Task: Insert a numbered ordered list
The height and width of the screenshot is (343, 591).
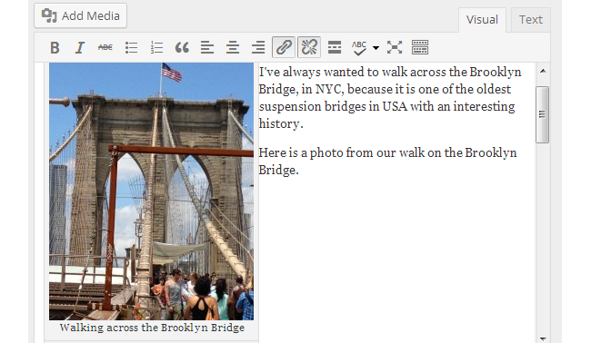Action: tap(156, 48)
